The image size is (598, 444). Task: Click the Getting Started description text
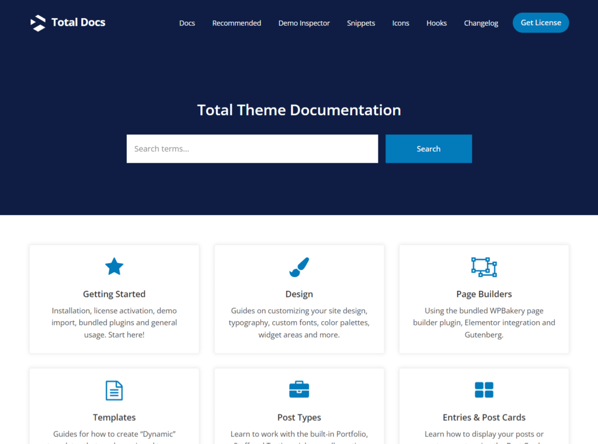coord(114,322)
